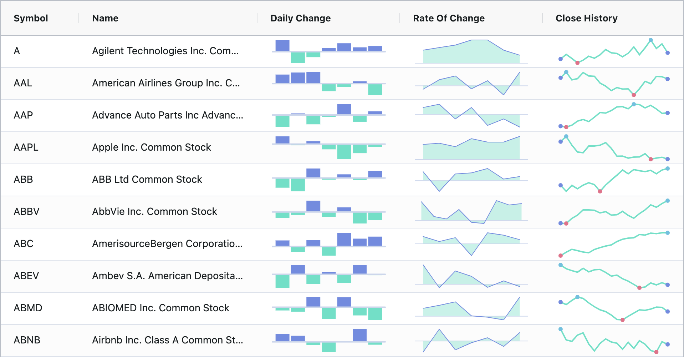The width and height of the screenshot is (684, 357).
Task: Click the Name column header
Action: (105, 18)
